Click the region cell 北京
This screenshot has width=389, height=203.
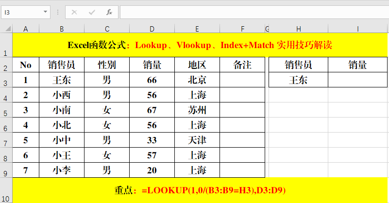pyautogui.click(x=197, y=80)
